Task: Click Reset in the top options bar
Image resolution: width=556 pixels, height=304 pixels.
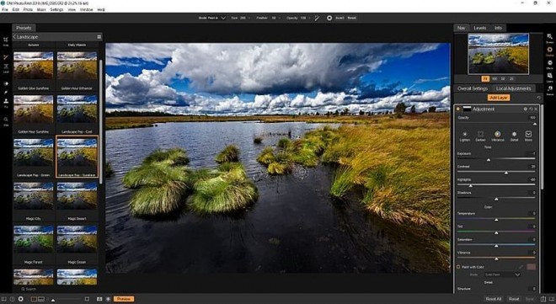Action: point(352,18)
